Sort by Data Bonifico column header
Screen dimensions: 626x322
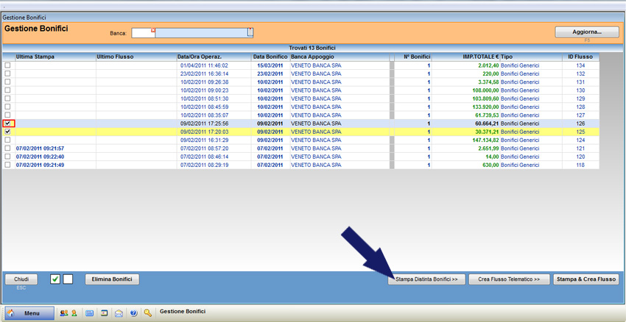[270, 57]
